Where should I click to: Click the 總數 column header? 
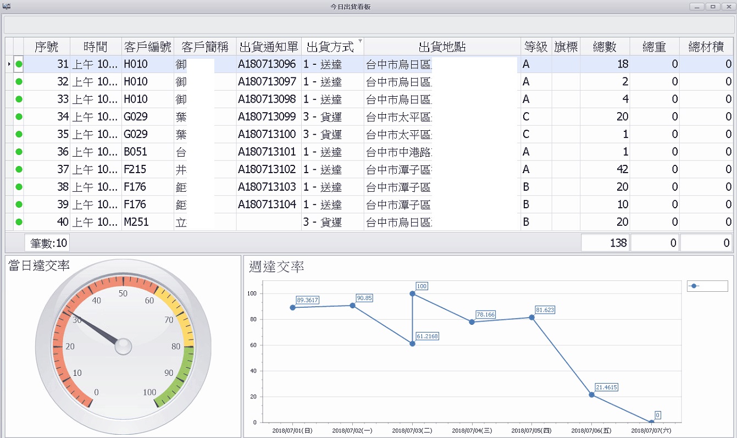tap(605, 47)
